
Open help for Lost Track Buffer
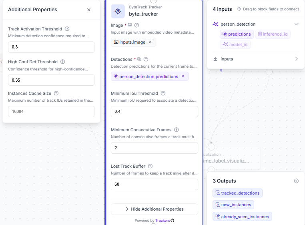point(150,166)
